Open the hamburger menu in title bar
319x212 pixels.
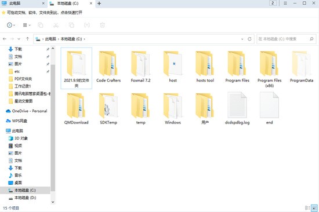285,3
